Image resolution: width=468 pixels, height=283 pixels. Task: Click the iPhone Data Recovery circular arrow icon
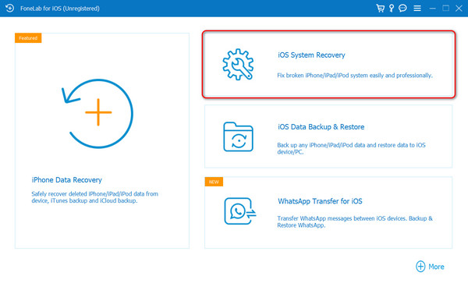click(98, 113)
